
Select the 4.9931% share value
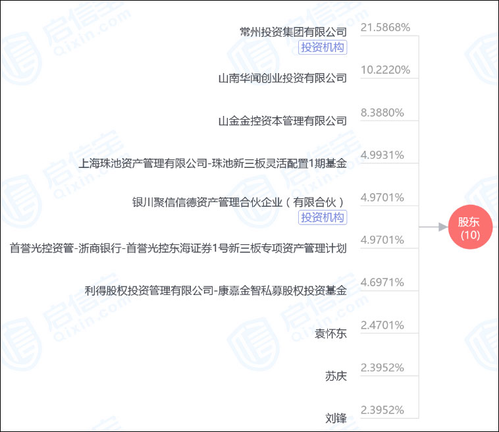[382, 155]
